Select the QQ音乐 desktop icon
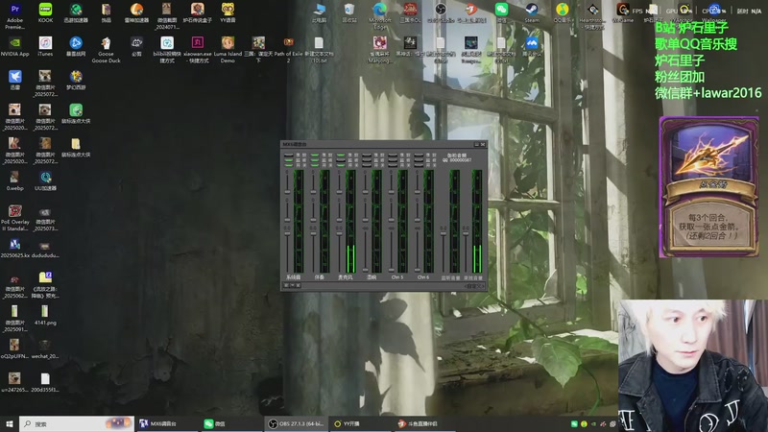 [562, 13]
